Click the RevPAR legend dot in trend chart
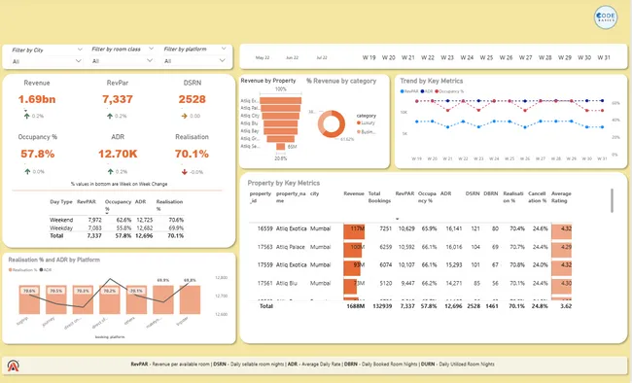 point(402,91)
